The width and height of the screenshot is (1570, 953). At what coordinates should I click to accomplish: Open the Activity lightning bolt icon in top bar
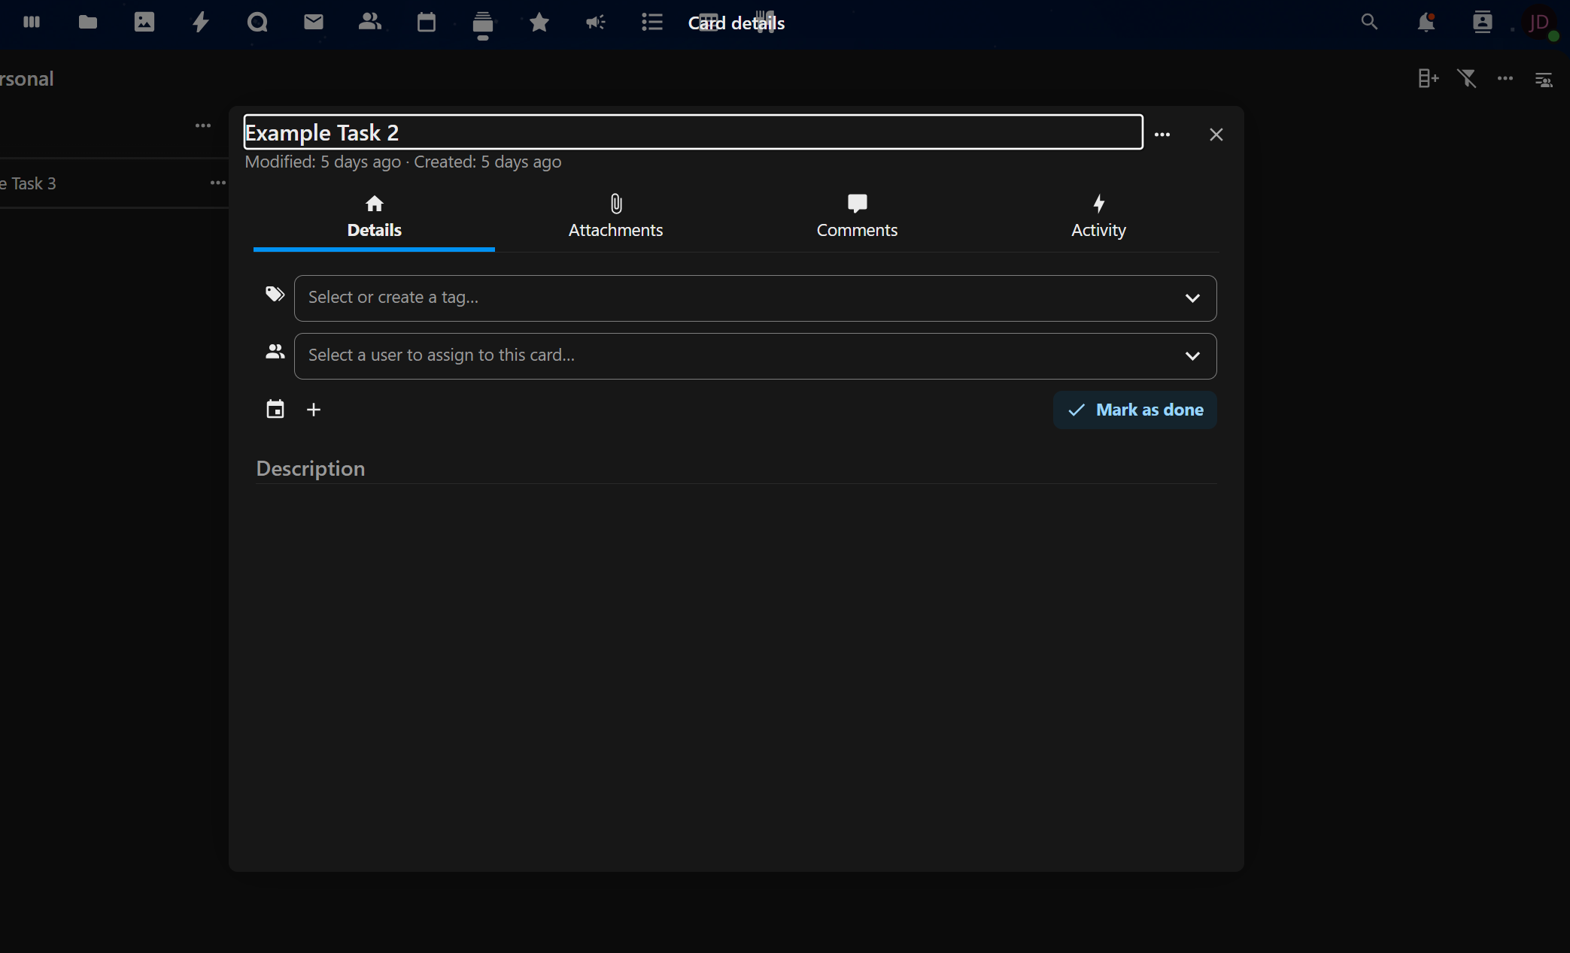[x=200, y=23]
